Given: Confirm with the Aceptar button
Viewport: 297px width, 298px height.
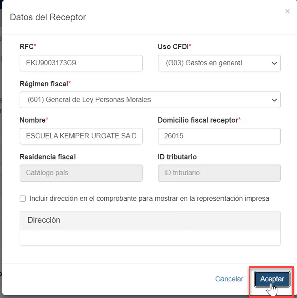Looking at the screenshot, I should click(272, 279).
